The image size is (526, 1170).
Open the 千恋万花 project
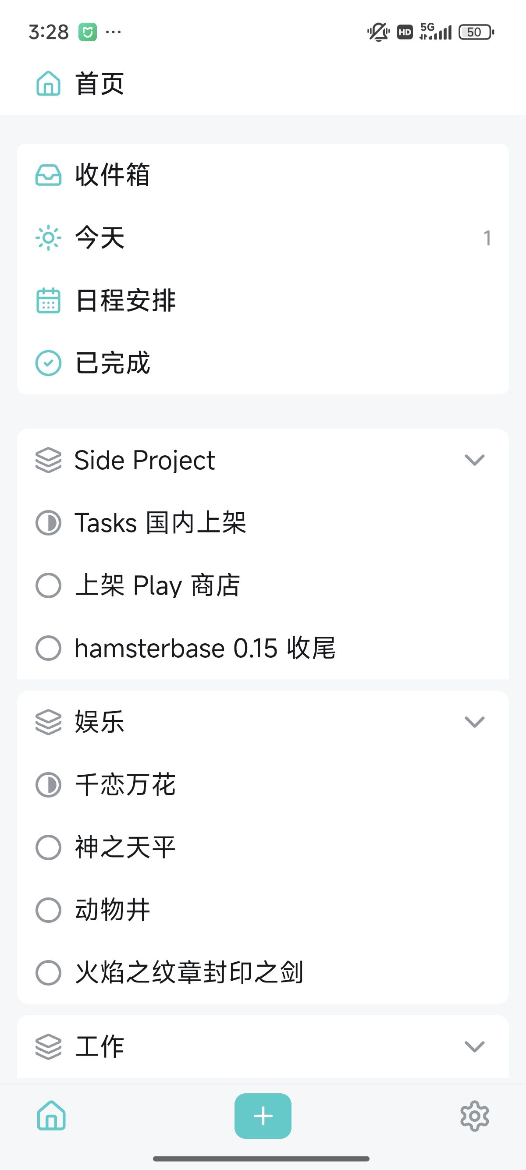tap(125, 784)
